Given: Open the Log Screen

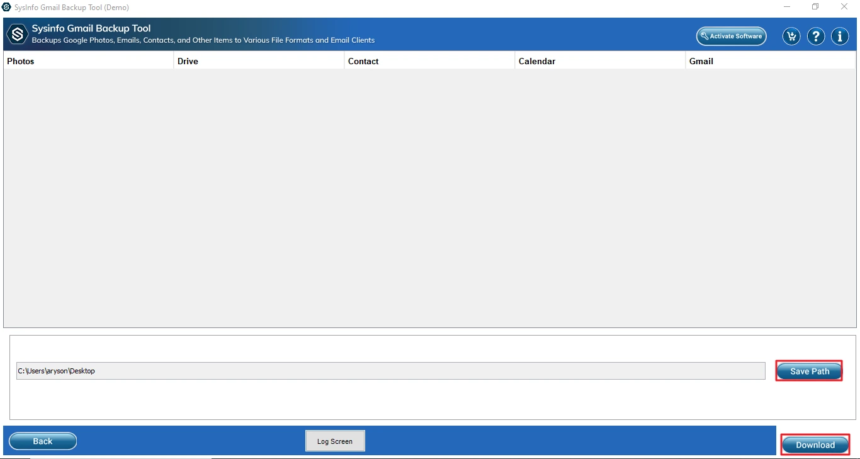Looking at the screenshot, I should [335, 441].
